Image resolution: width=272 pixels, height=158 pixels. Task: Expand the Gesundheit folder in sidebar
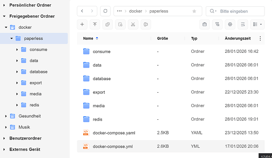(6, 116)
